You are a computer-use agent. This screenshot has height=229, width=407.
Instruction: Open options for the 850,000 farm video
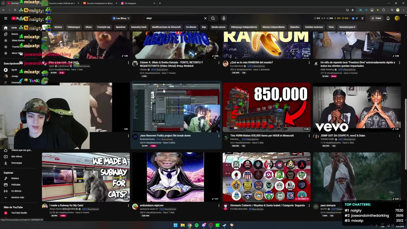point(309,136)
